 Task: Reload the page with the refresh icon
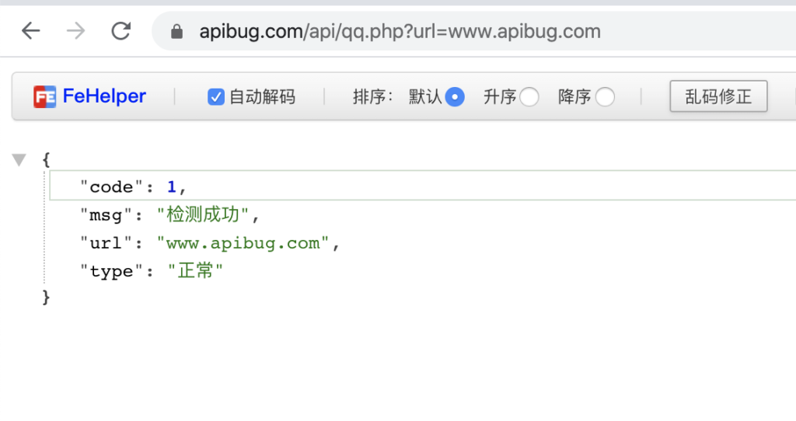point(121,31)
